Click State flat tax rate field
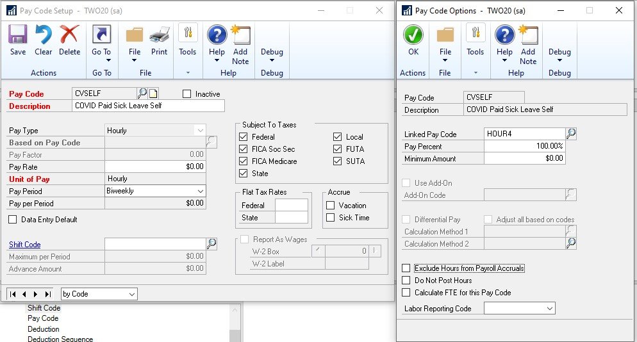The image size is (637, 342). [292, 217]
